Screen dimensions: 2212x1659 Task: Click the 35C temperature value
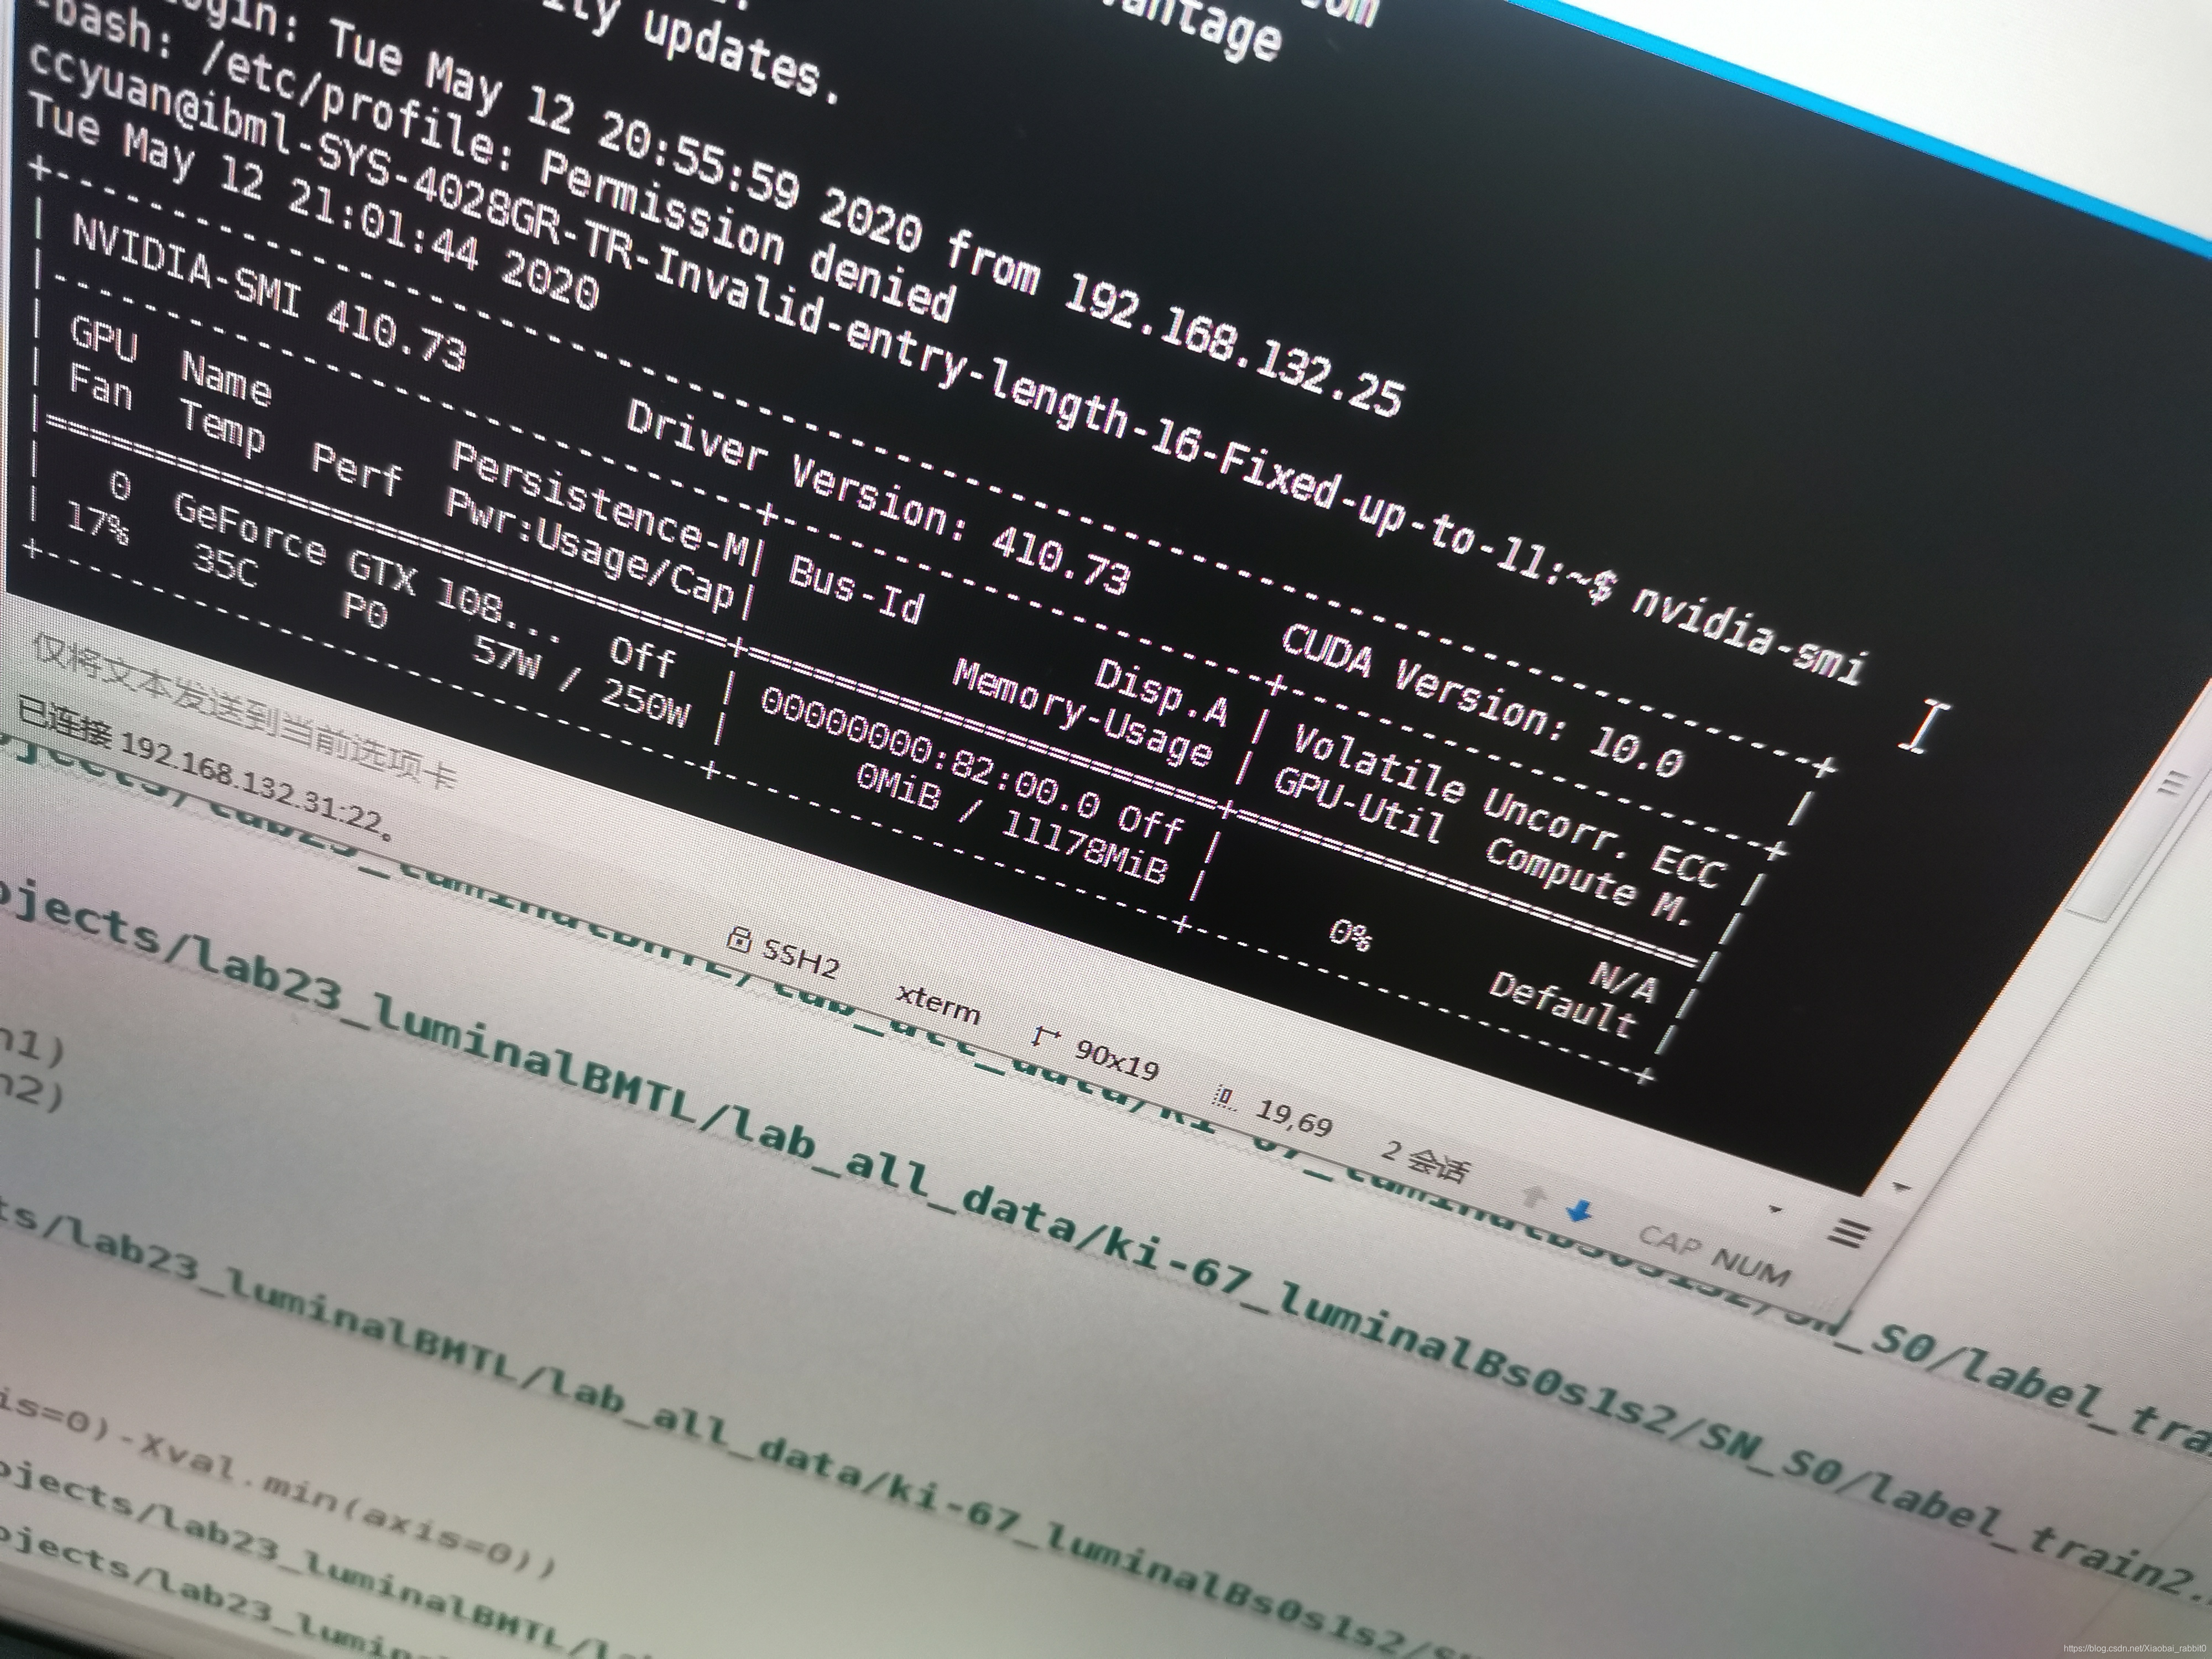click(x=225, y=565)
